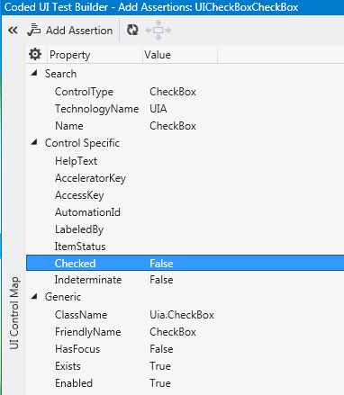Open the UI Control Map side tab
Viewport: 344px width, 395px height.
14,313
